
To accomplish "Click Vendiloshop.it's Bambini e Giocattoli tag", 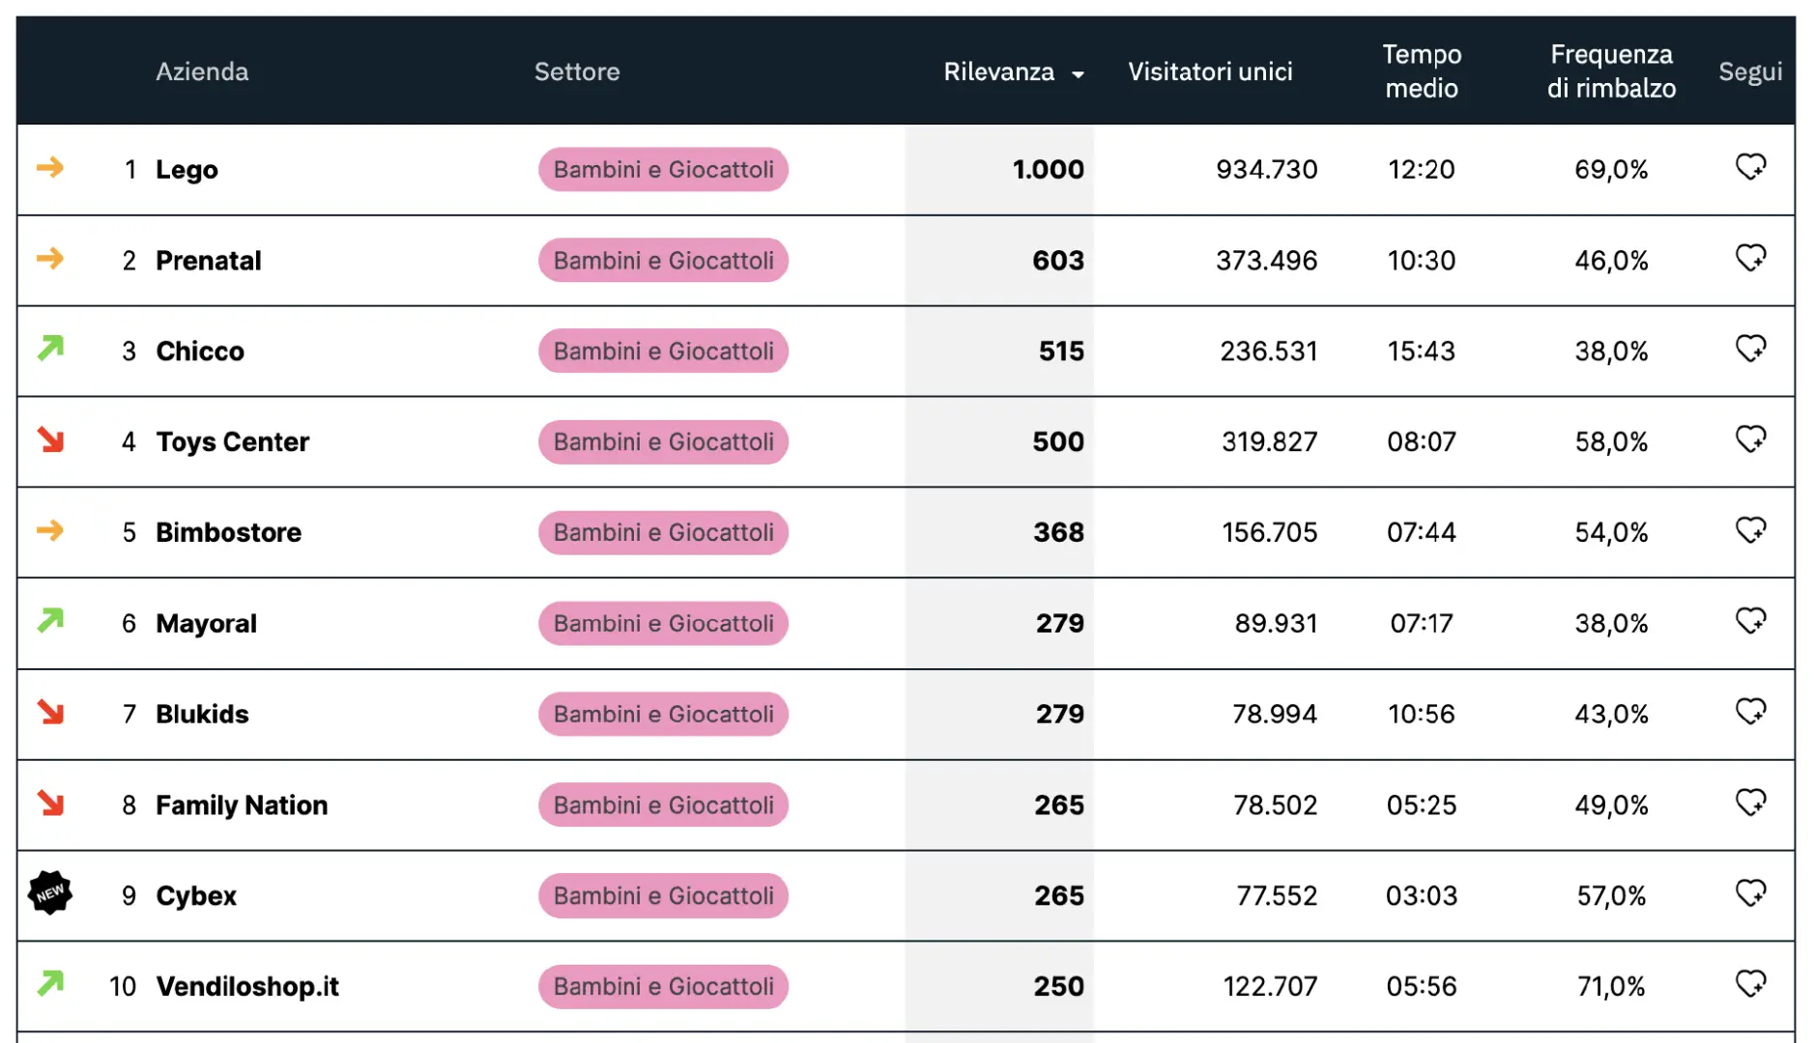I will (x=663, y=987).
